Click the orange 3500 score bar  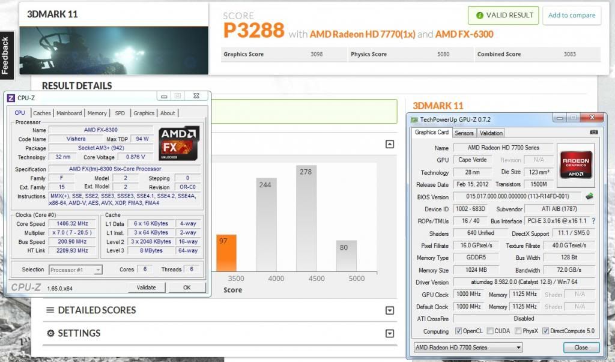tap(222, 252)
